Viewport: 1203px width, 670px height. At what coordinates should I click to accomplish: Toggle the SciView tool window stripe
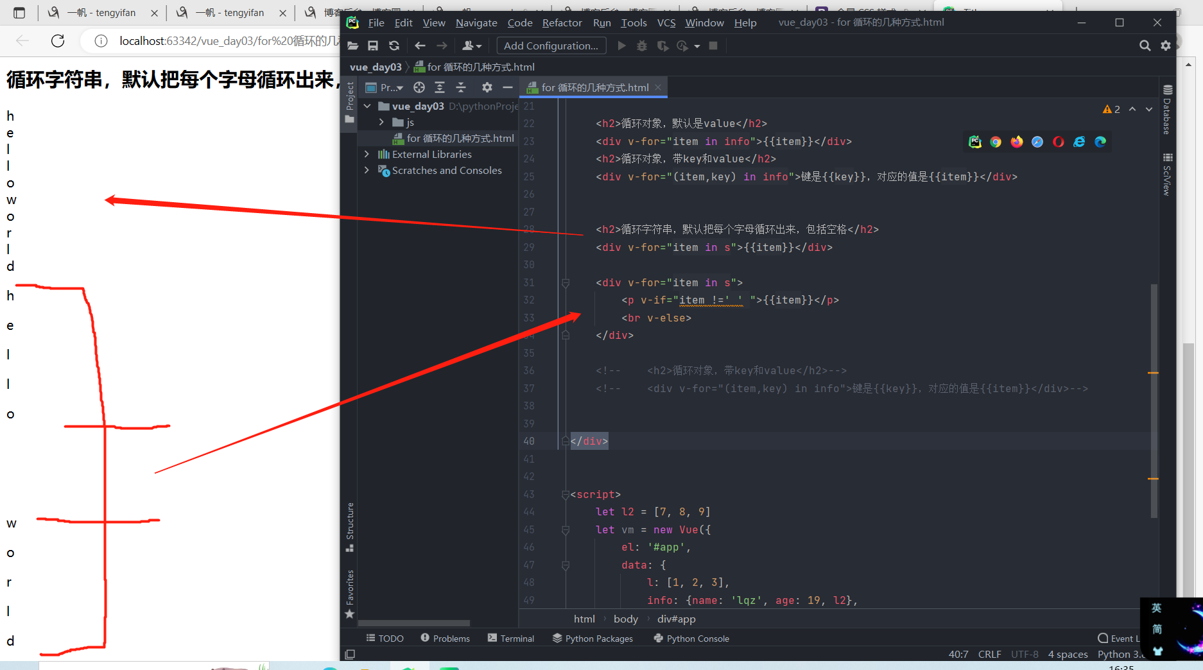(1167, 175)
